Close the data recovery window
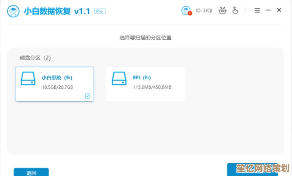 click(x=279, y=11)
